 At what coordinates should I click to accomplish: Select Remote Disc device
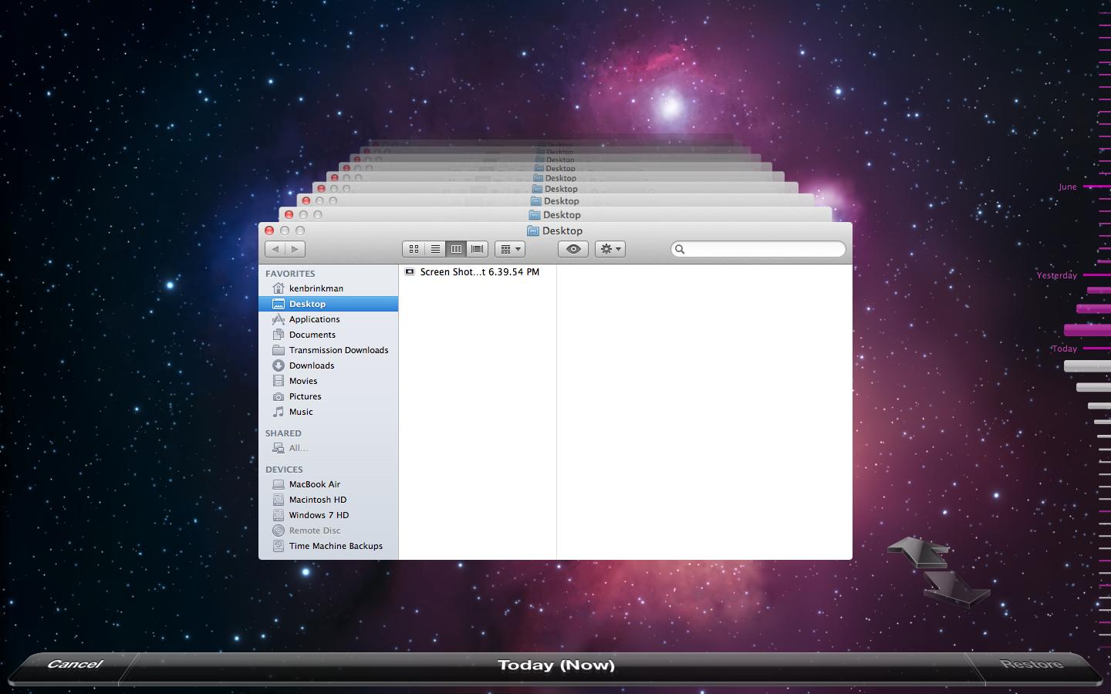(x=329, y=531)
